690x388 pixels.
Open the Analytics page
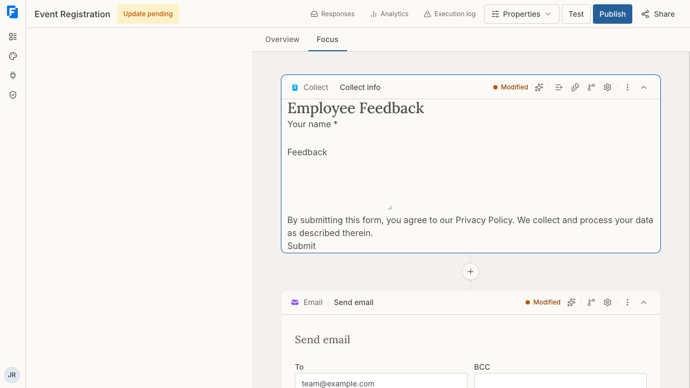pyautogui.click(x=389, y=14)
